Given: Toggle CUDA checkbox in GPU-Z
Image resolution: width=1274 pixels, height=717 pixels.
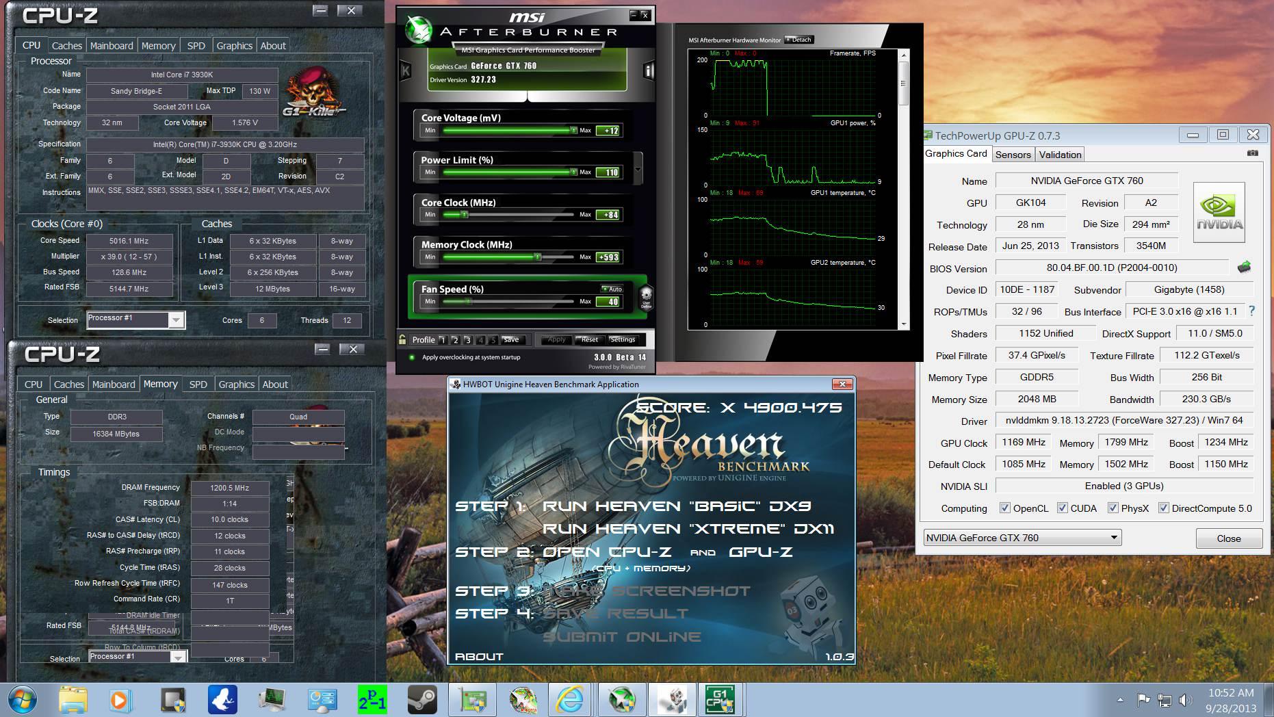Looking at the screenshot, I should coord(1062,508).
